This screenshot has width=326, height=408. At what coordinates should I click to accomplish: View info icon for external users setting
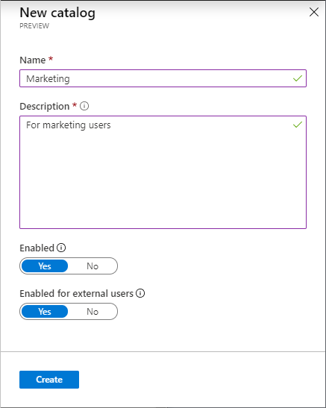[x=140, y=293]
